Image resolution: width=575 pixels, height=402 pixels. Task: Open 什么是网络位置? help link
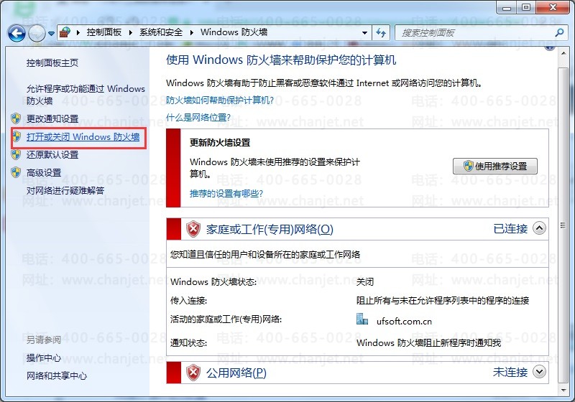point(198,118)
